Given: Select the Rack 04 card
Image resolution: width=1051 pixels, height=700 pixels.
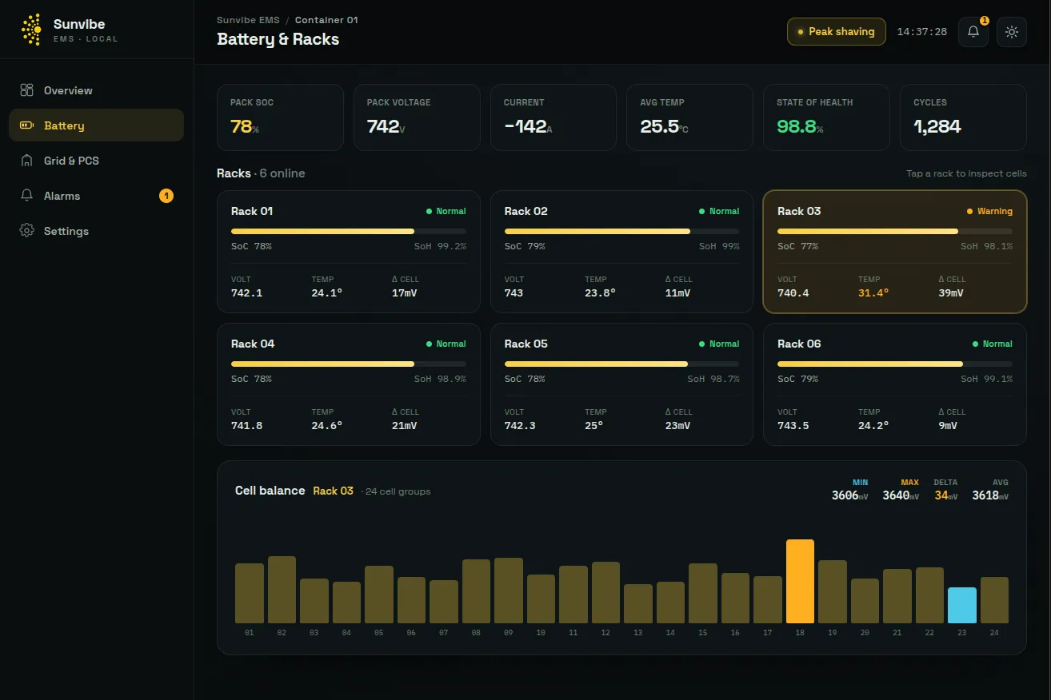Looking at the screenshot, I should pyautogui.click(x=349, y=384).
